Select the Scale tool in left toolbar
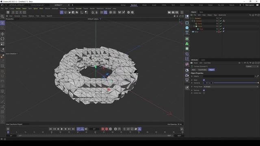260x146 pixels. (2, 44)
